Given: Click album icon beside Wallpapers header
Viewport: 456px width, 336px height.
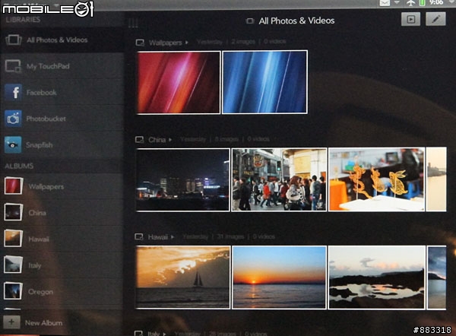Looking at the screenshot, I should pyautogui.click(x=140, y=43).
